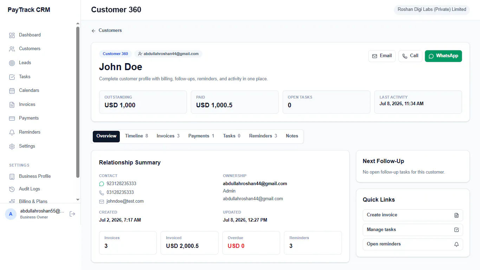480x270 pixels.
Task: Click the Paid USD 1,000.5 card
Action: pos(235,102)
